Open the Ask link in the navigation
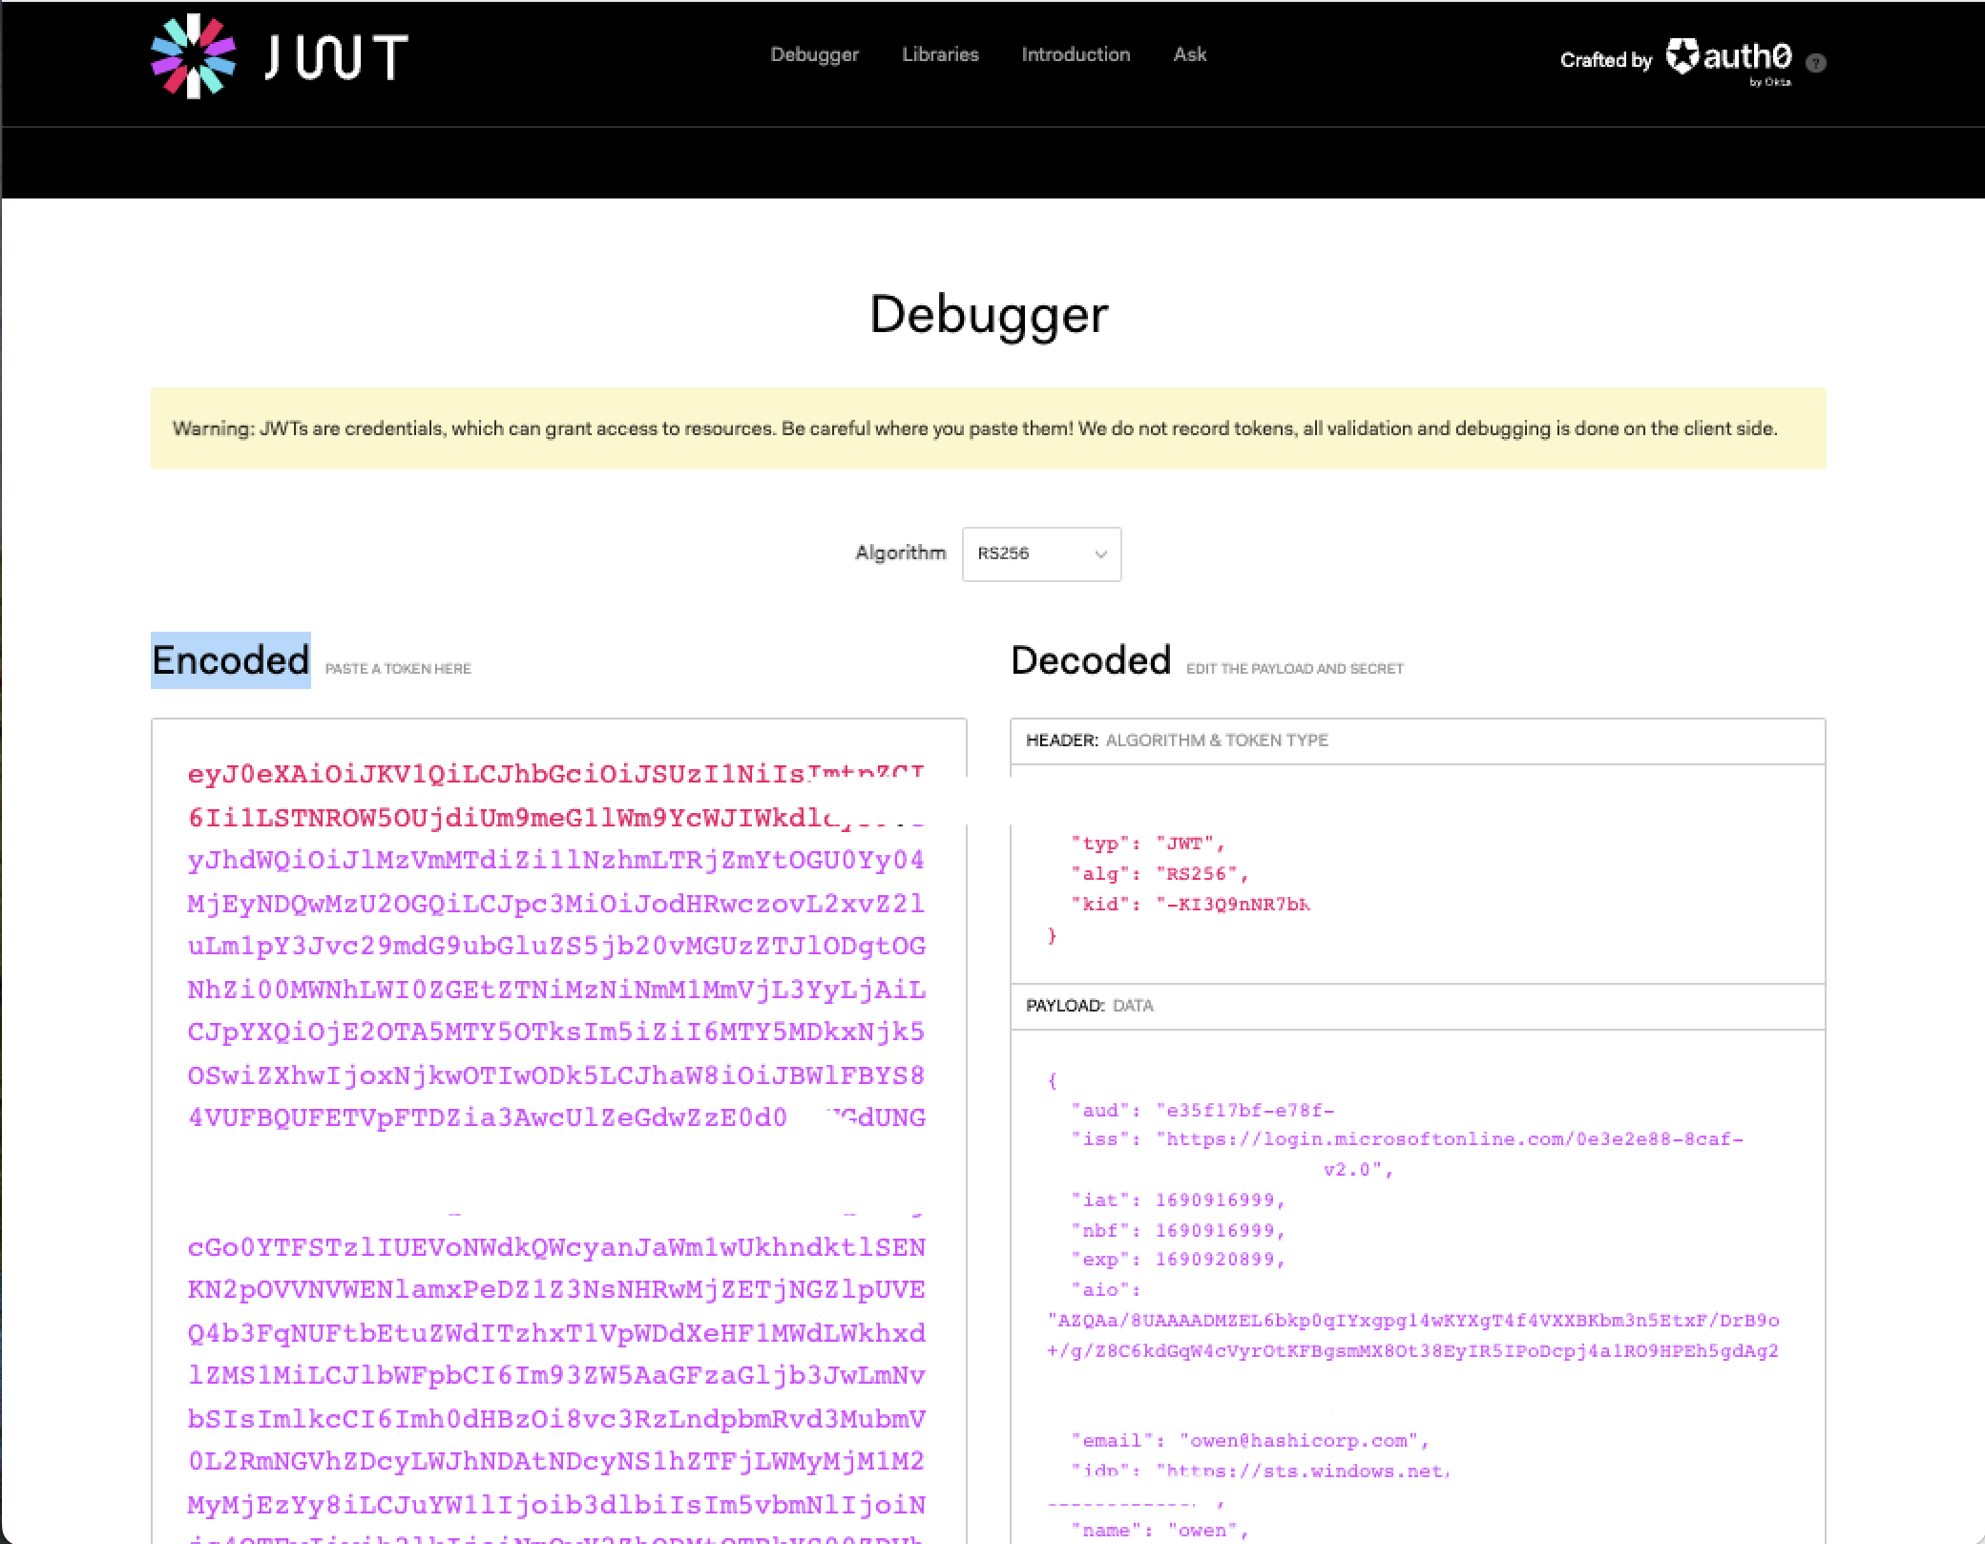Viewport: 1985px width, 1544px height. pyautogui.click(x=1189, y=54)
